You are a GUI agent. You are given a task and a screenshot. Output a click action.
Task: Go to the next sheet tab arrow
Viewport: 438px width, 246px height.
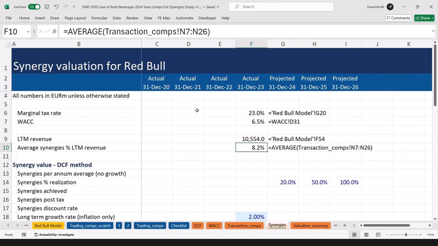pyautogui.click(x=17, y=226)
